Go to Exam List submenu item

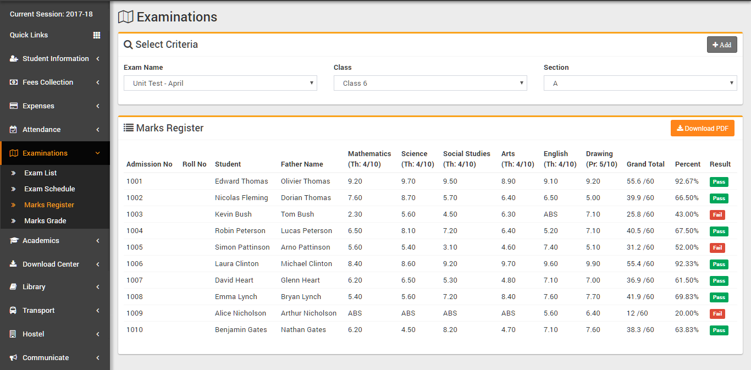pyautogui.click(x=41, y=173)
